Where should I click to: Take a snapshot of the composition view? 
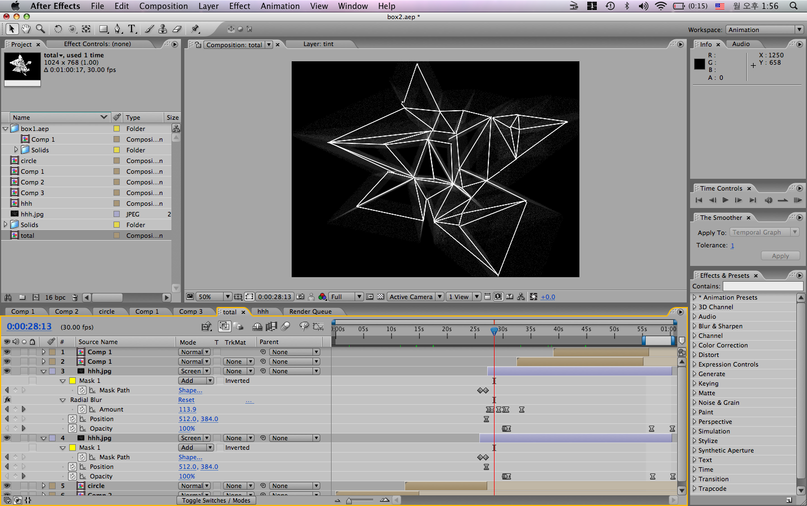pyautogui.click(x=301, y=296)
